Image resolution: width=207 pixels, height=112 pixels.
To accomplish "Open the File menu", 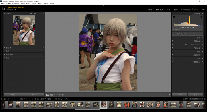I will pyautogui.click(x=3, y=3).
